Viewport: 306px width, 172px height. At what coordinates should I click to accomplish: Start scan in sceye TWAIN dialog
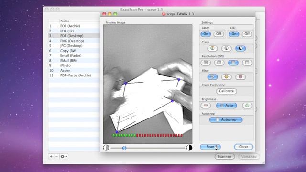(210, 147)
